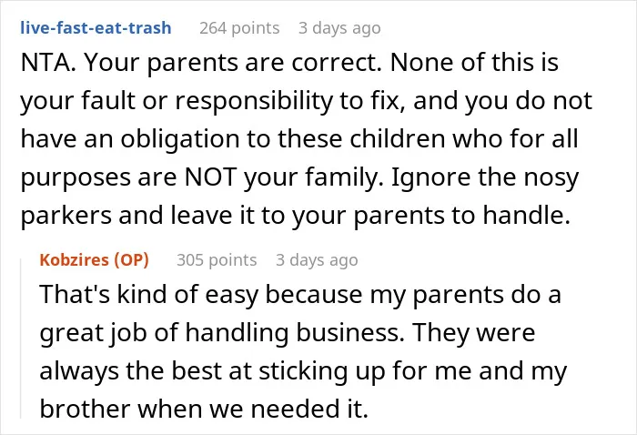
Task: Click the phrase 'Your parents are correct'
Action: click(233, 63)
